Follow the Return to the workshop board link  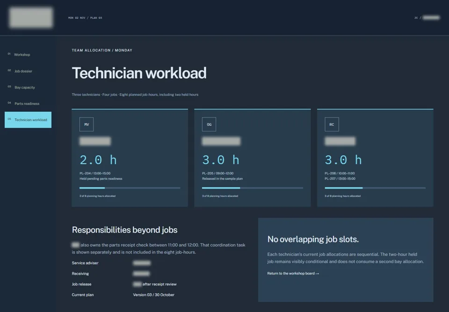point(293,273)
